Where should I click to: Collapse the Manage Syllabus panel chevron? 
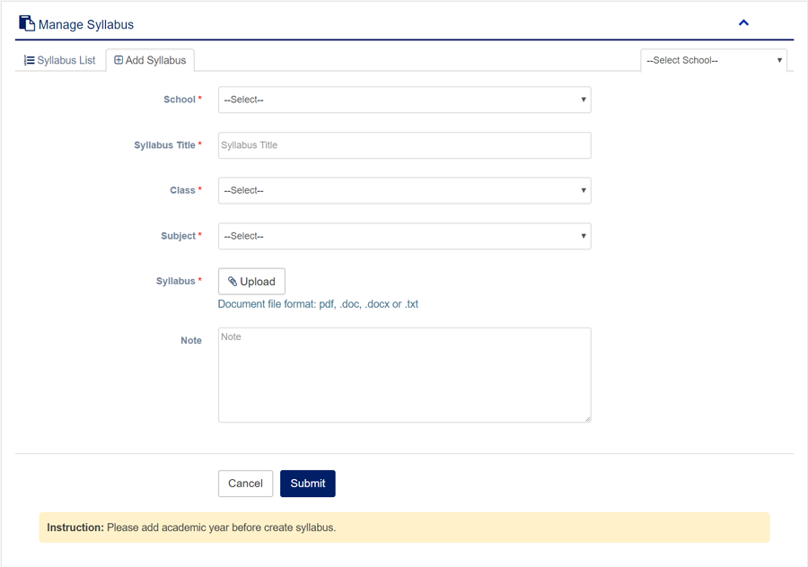(x=743, y=22)
